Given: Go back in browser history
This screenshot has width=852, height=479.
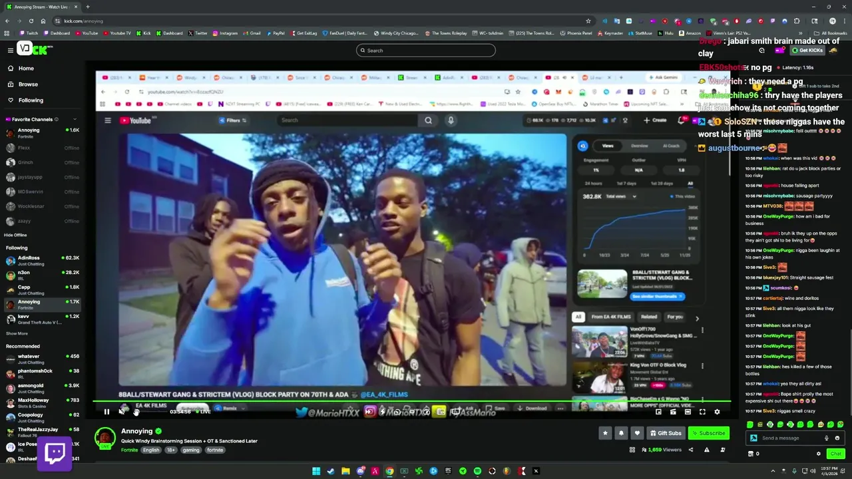Looking at the screenshot, I should (7, 21).
